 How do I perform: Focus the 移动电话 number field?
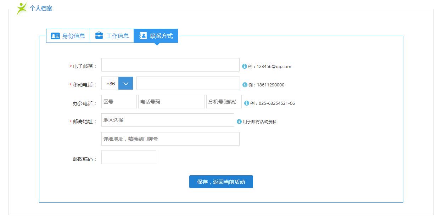(188, 83)
